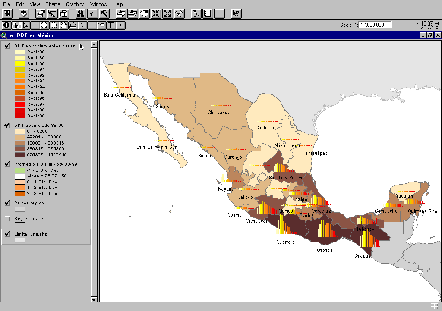Open the Theme menu

[x=53, y=4]
